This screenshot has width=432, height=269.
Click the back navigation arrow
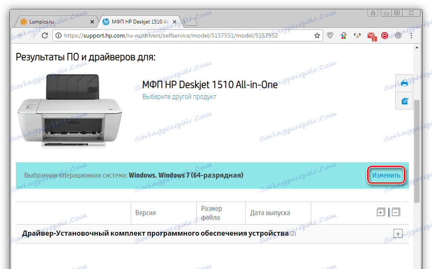[20, 35]
